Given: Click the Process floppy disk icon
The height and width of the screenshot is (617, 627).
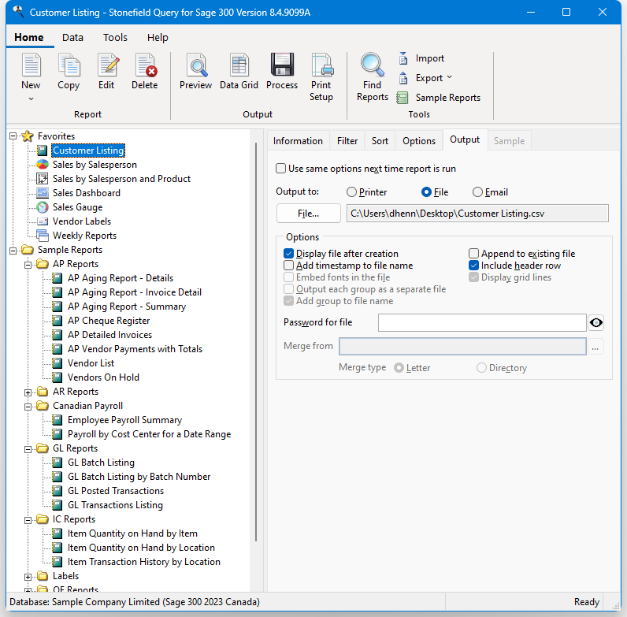Looking at the screenshot, I should tap(282, 65).
